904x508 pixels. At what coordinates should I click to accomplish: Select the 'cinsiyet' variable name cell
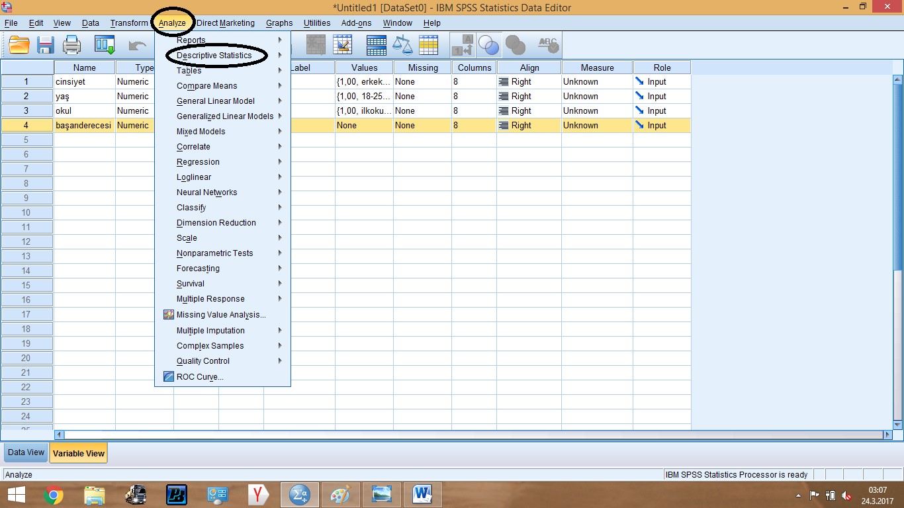coord(85,82)
